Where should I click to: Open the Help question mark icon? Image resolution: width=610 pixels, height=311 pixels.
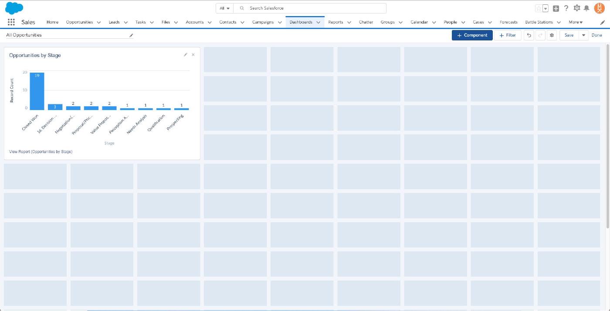[x=566, y=8]
